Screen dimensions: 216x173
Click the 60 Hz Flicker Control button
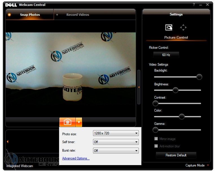166,55
